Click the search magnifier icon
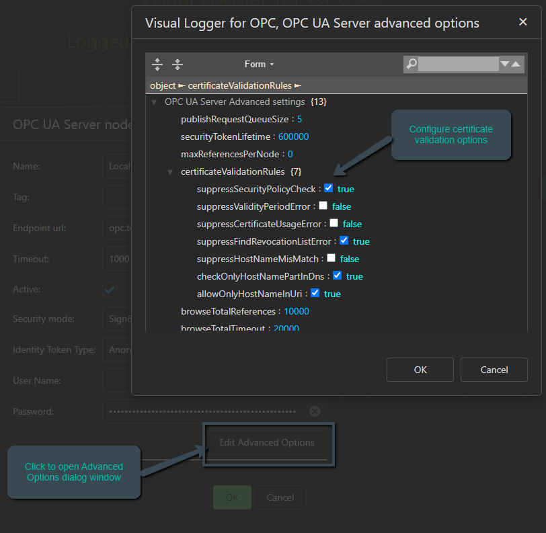The height and width of the screenshot is (533, 546). 411,65
